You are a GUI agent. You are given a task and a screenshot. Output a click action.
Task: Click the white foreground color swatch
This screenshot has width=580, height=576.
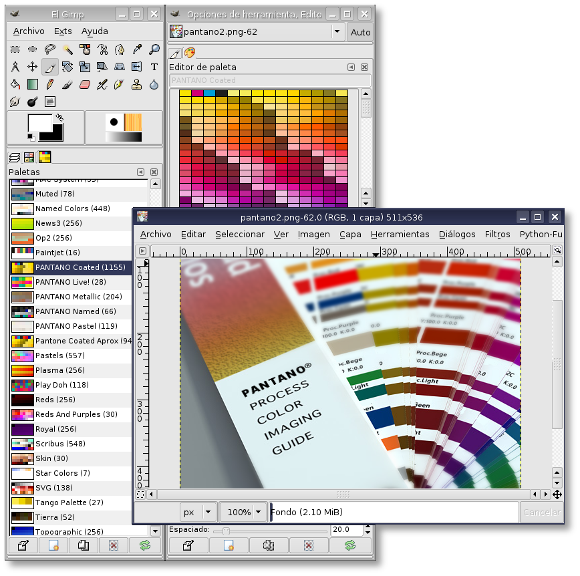[39, 123]
